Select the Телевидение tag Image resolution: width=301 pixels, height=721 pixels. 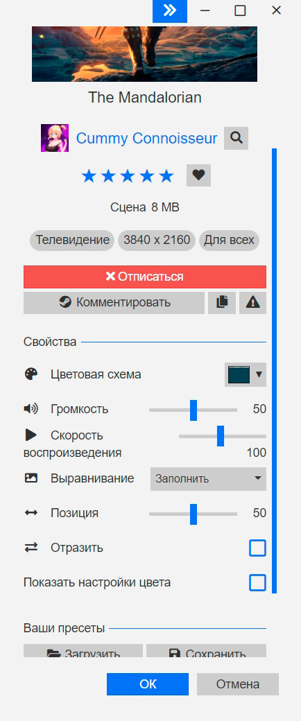72,240
